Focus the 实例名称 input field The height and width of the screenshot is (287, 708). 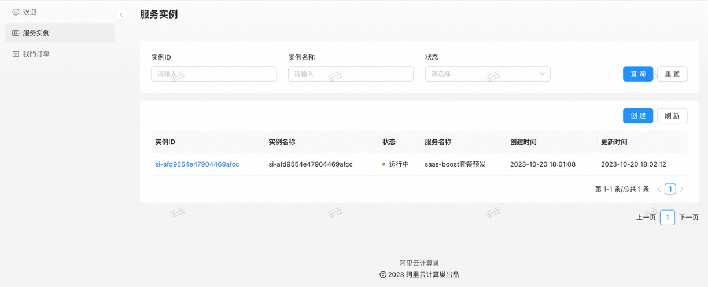pos(351,74)
